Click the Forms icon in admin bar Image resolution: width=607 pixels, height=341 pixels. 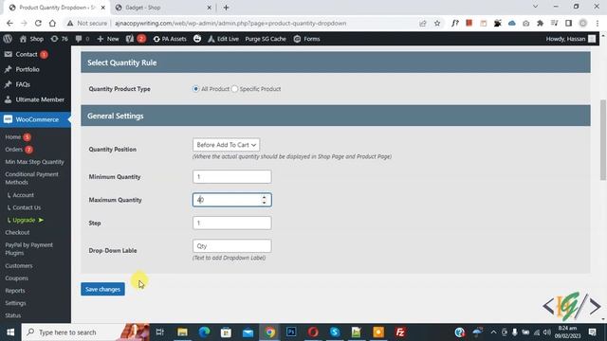[x=297, y=39]
